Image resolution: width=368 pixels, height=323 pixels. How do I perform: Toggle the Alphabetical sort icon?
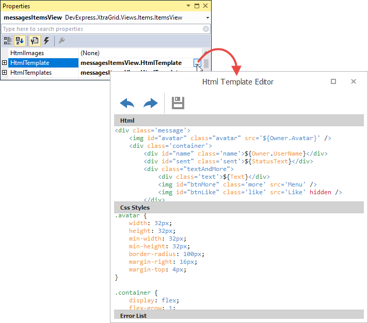tap(20, 41)
